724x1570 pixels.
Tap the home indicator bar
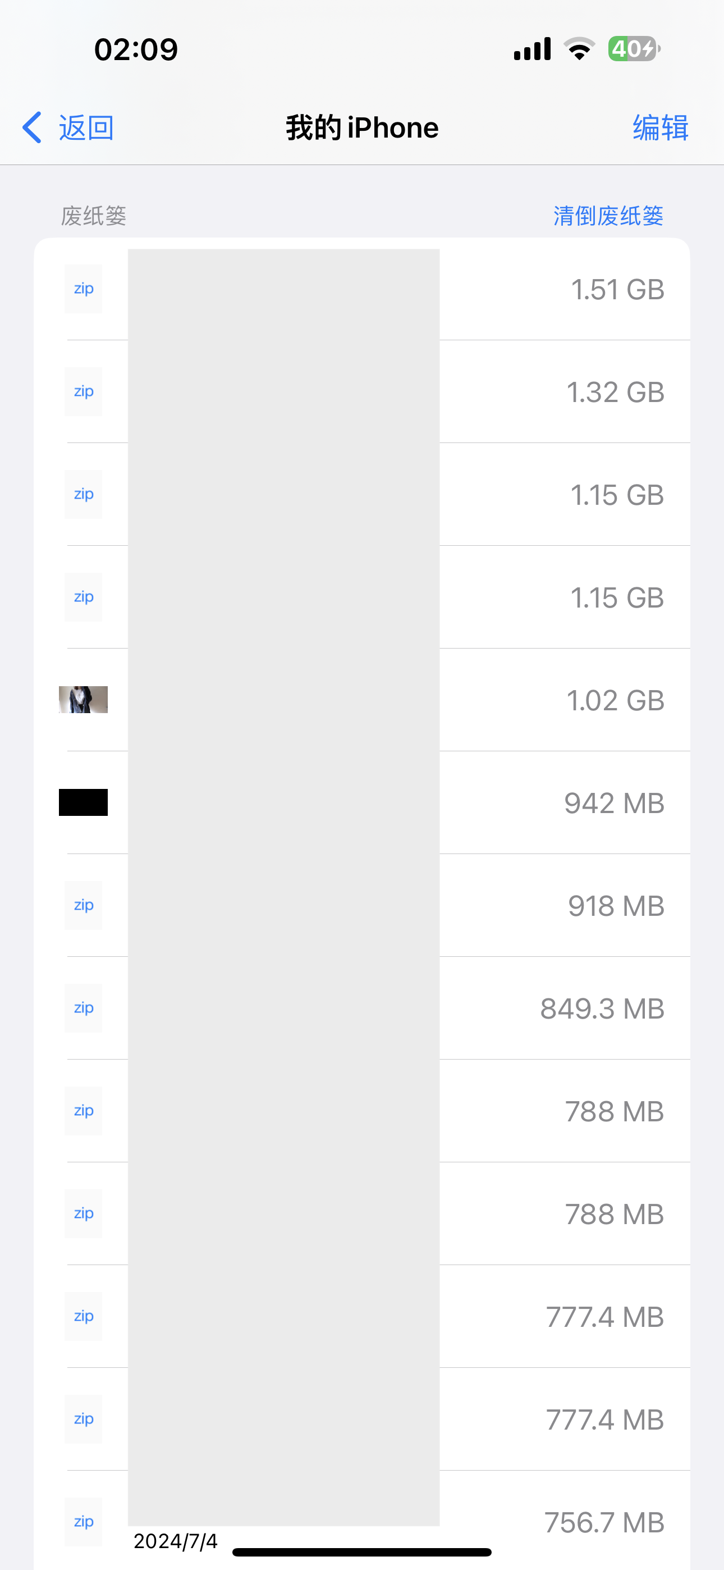point(362,1551)
